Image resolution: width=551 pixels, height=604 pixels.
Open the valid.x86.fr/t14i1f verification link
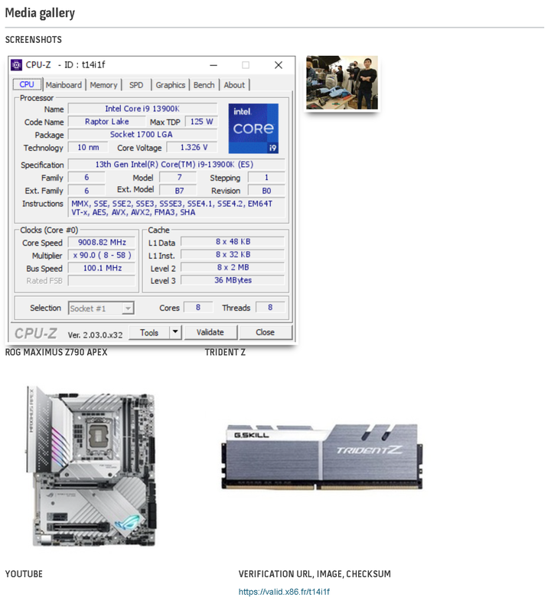[x=284, y=592]
